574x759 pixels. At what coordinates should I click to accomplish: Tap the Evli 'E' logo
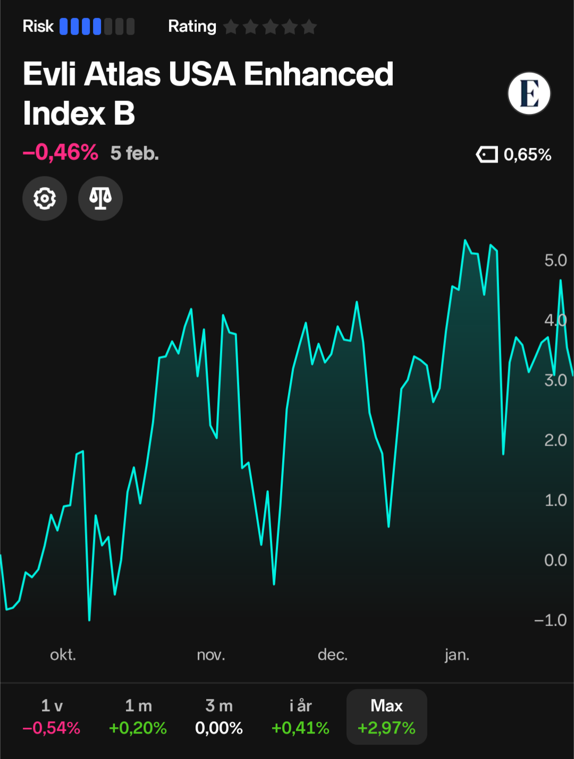pos(529,93)
